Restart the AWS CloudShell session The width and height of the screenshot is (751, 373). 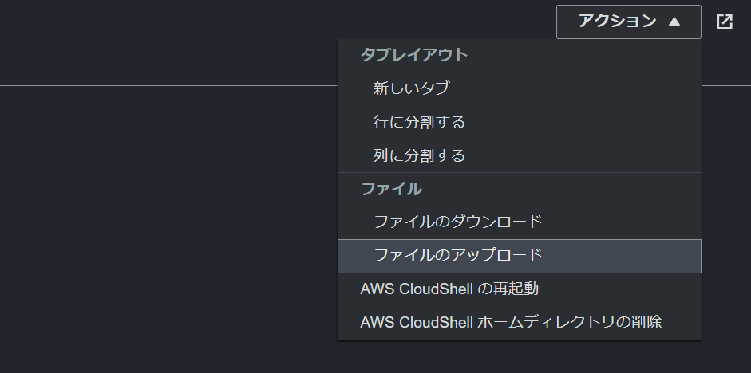[520, 289]
